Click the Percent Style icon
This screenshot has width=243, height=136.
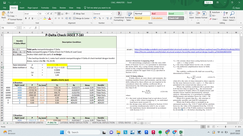(100, 18)
